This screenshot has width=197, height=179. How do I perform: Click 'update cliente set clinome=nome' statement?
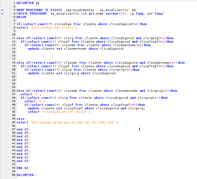point(57,49)
